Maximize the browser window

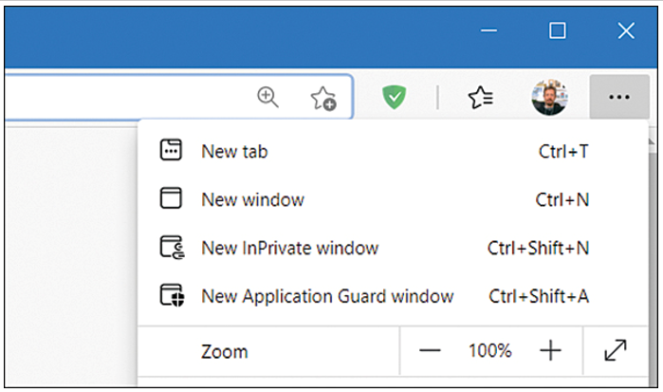point(558,30)
